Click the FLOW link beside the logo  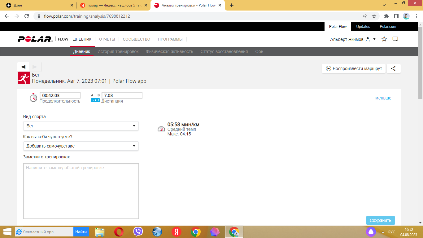coord(63,39)
